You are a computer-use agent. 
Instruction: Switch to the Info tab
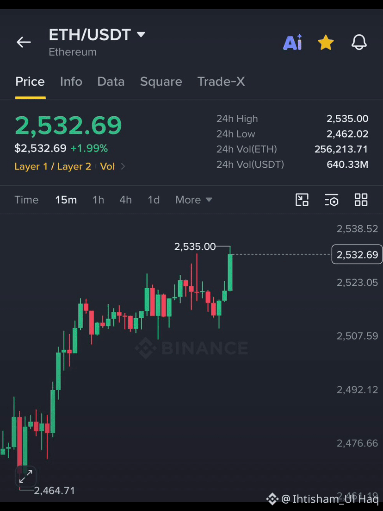click(x=71, y=82)
